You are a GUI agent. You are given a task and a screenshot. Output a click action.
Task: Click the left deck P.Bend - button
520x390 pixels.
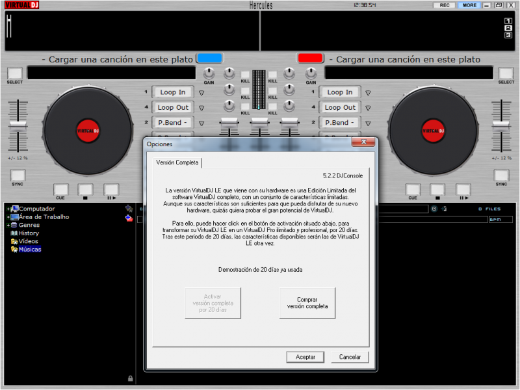[173, 123]
